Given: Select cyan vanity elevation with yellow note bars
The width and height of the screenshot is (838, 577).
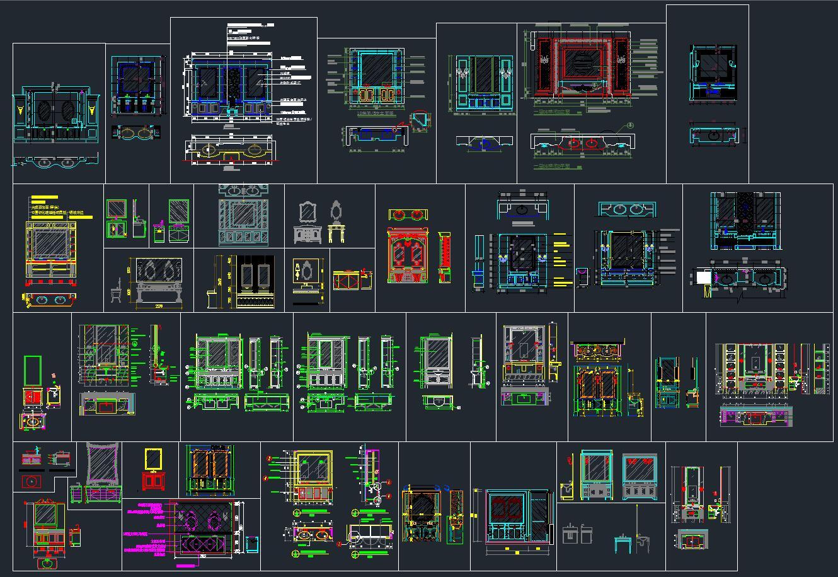Looking at the screenshot, I should click(522, 262).
